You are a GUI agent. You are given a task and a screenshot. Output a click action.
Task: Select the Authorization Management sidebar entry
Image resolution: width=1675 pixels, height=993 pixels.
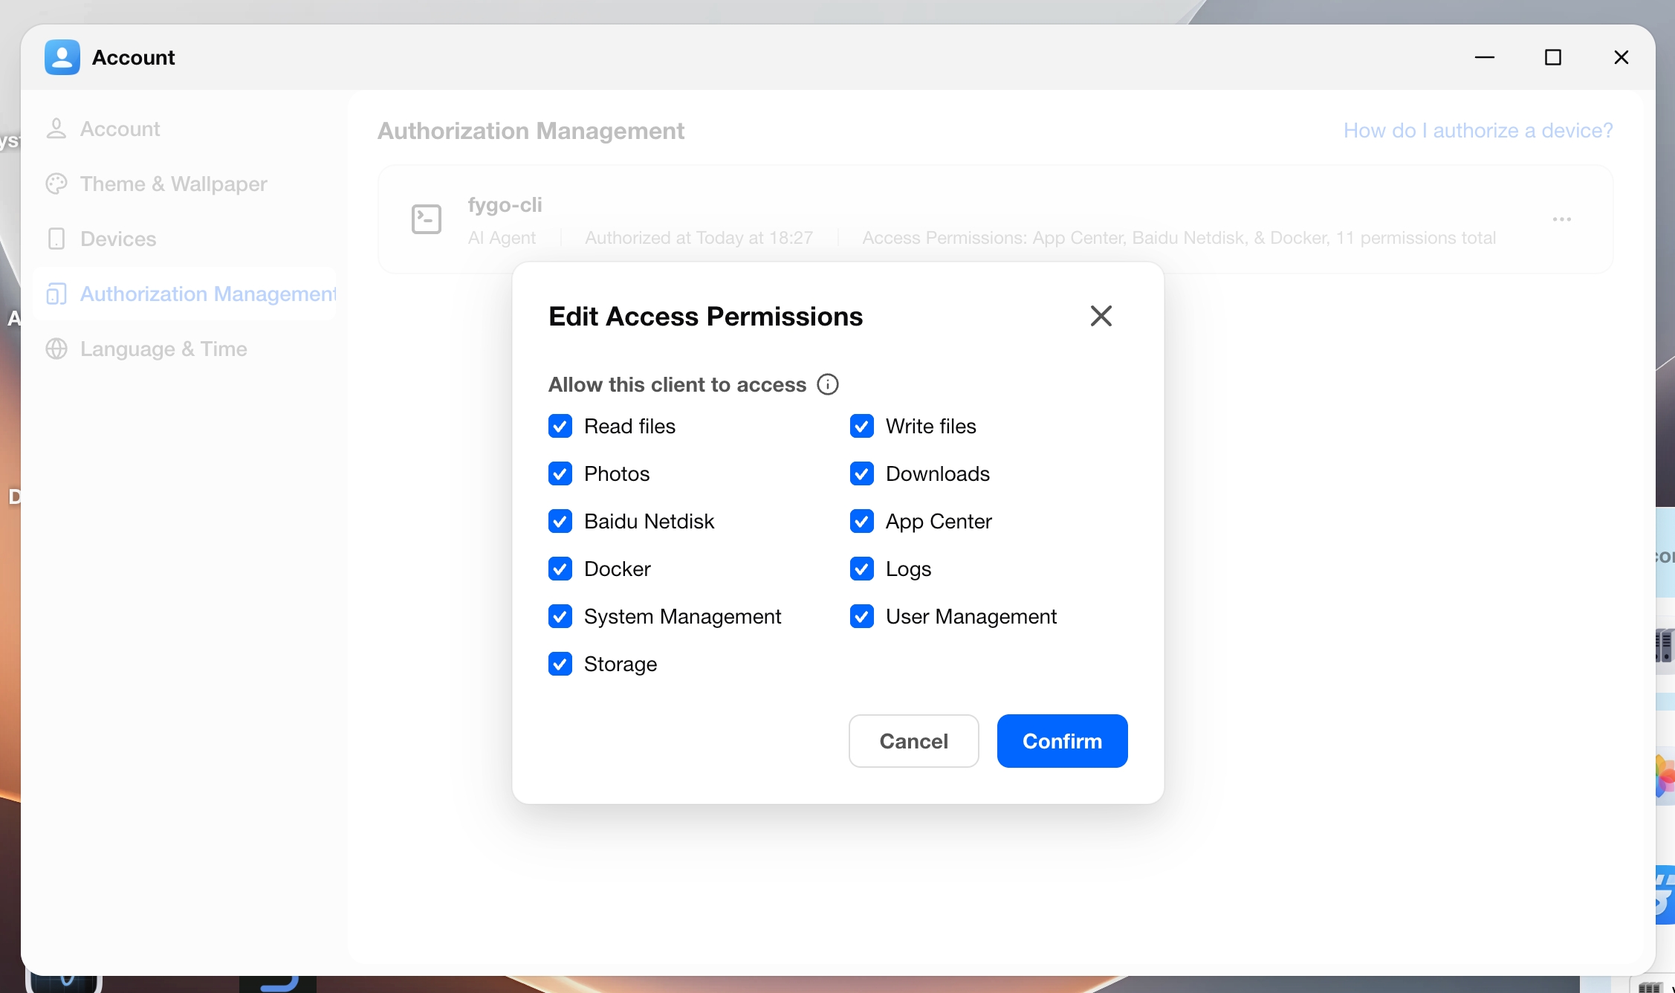pyautogui.click(x=185, y=294)
